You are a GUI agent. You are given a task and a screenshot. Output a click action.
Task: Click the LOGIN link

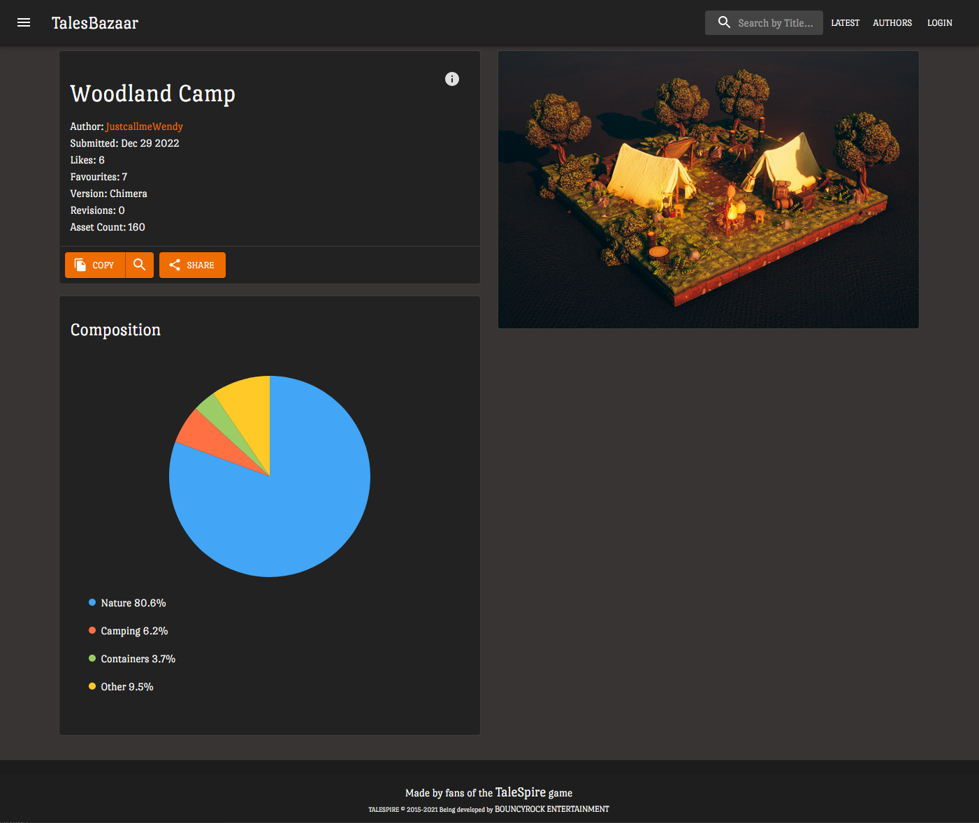point(939,23)
